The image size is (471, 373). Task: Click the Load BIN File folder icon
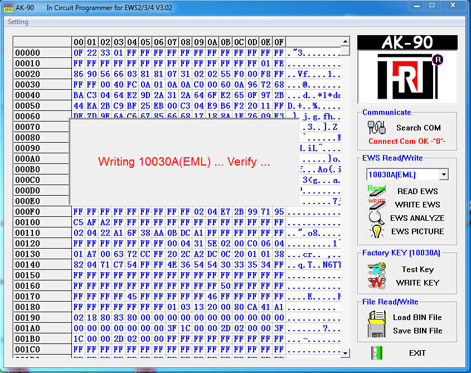coord(377,317)
